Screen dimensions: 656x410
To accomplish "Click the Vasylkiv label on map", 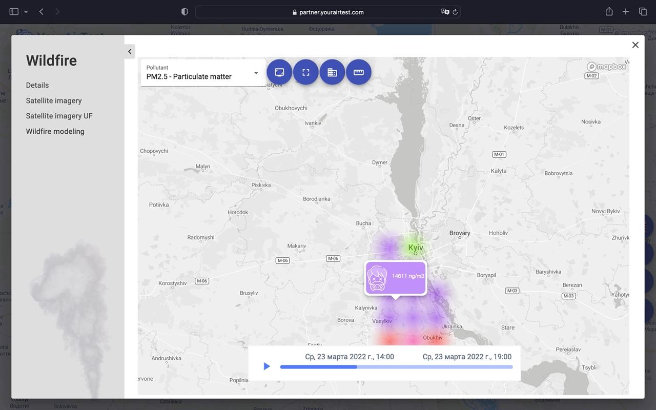I will (382, 321).
